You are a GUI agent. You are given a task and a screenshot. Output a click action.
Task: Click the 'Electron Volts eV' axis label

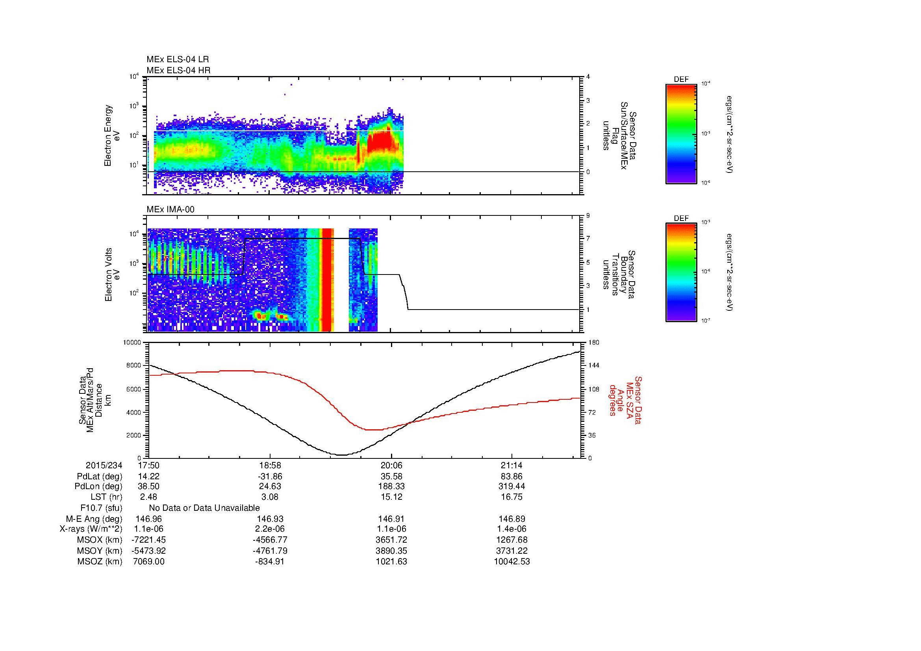112,275
